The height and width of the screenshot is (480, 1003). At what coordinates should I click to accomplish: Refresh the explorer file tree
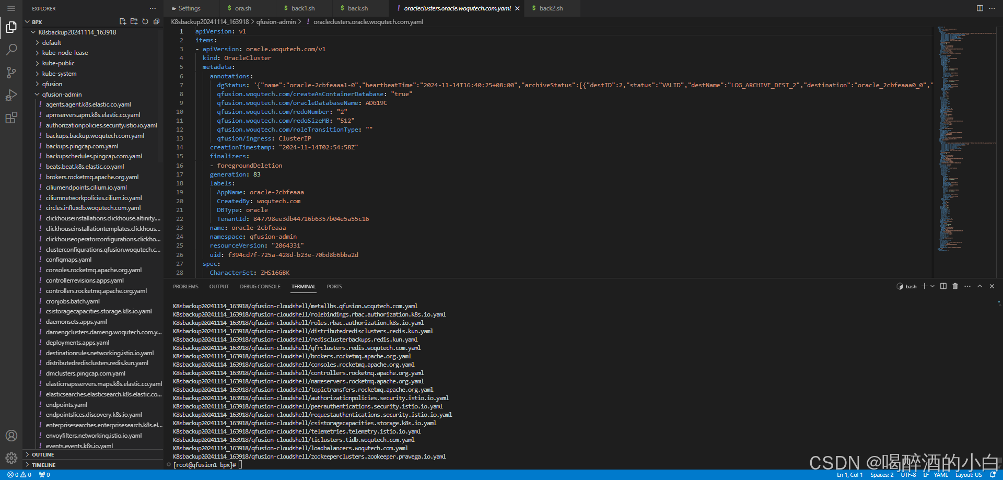[x=145, y=21]
